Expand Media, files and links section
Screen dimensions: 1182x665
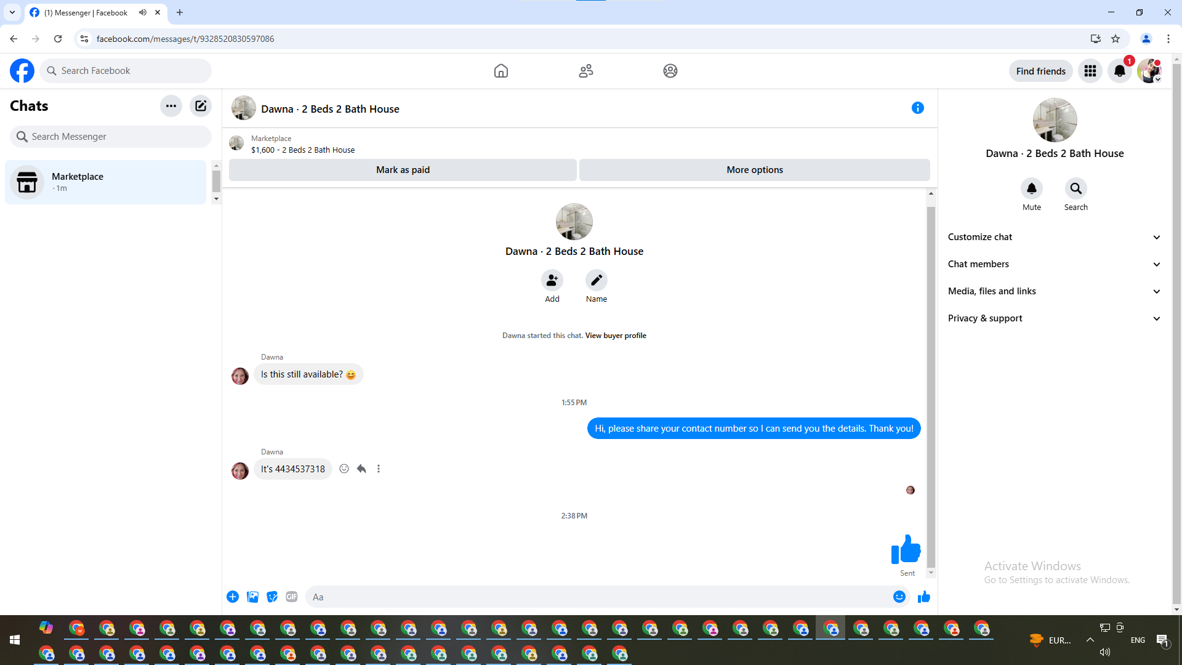pyautogui.click(x=1054, y=291)
